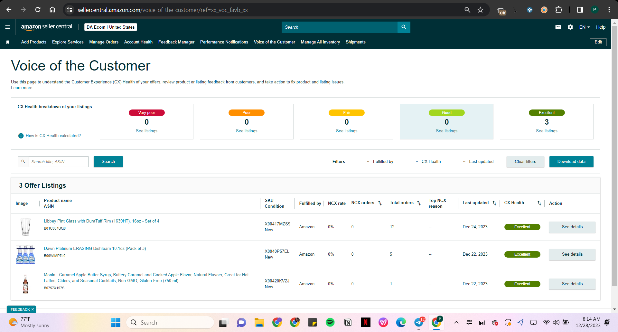Expand the Last updated filter

(x=478, y=162)
